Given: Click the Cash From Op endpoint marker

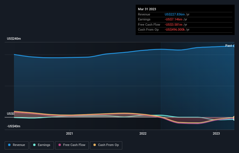Looking at the screenshot, I should tap(234, 117).
